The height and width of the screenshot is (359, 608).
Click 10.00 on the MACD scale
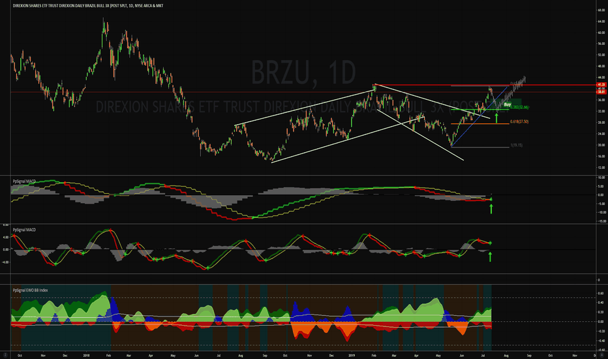point(601,178)
